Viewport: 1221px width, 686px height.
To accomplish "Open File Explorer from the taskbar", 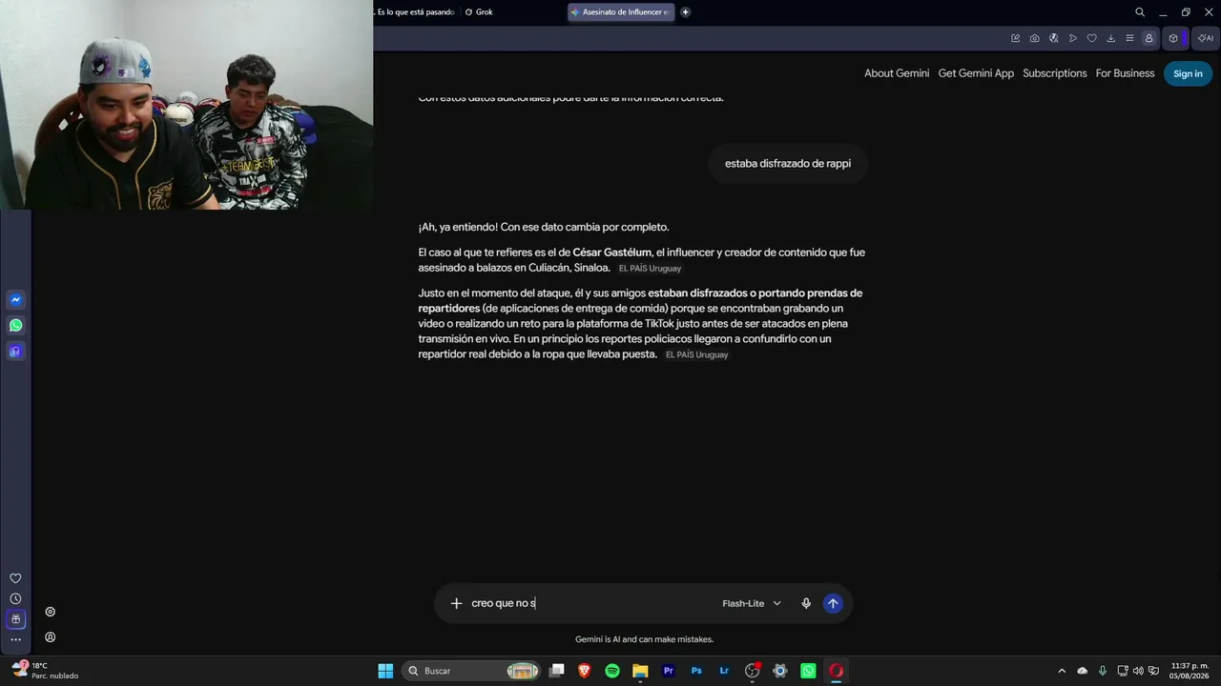I will 640,671.
